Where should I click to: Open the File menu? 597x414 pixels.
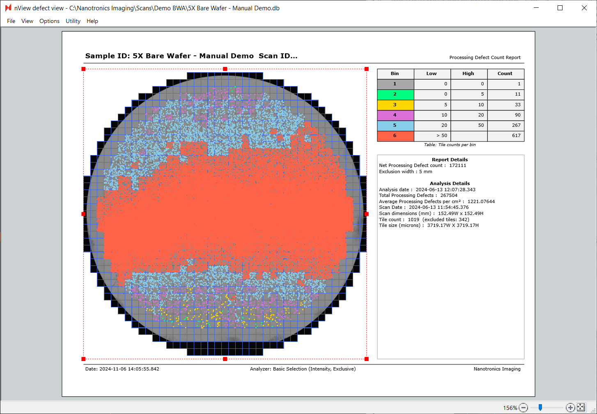(x=11, y=21)
